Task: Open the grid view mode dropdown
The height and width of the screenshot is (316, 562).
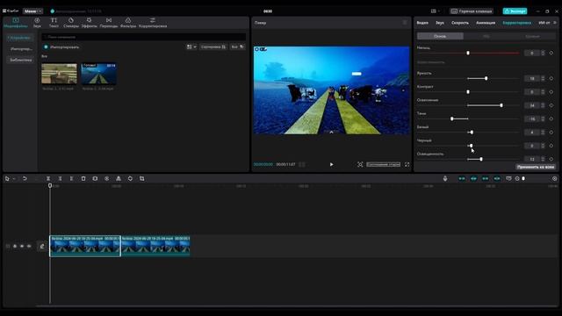Action: (191, 47)
